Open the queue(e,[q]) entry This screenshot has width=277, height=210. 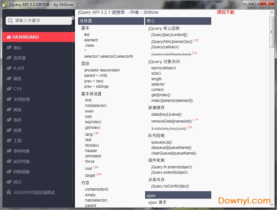point(161,142)
